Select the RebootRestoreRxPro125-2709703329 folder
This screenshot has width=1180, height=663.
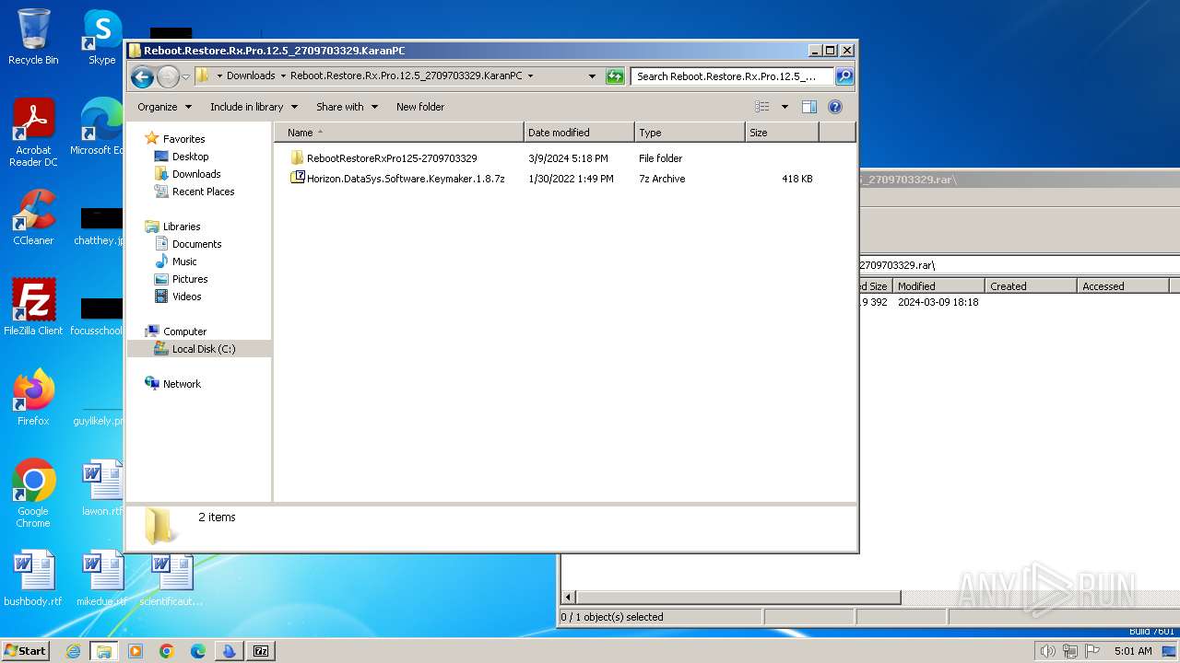(392, 158)
